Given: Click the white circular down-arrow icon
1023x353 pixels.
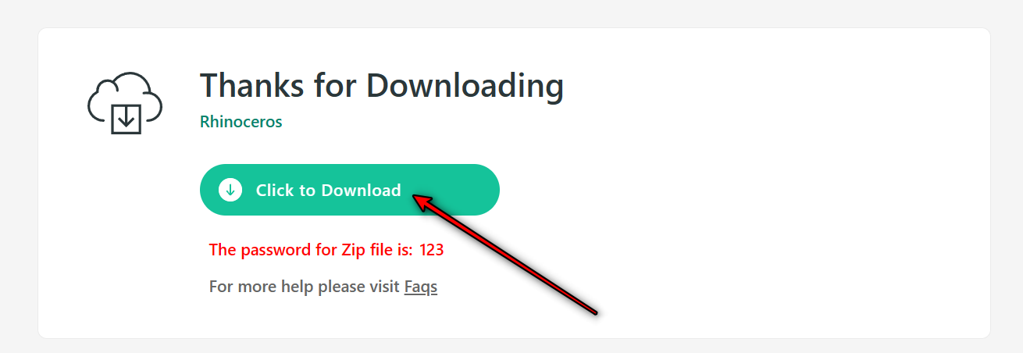Looking at the screenshot, I should (x=230, y=190).
